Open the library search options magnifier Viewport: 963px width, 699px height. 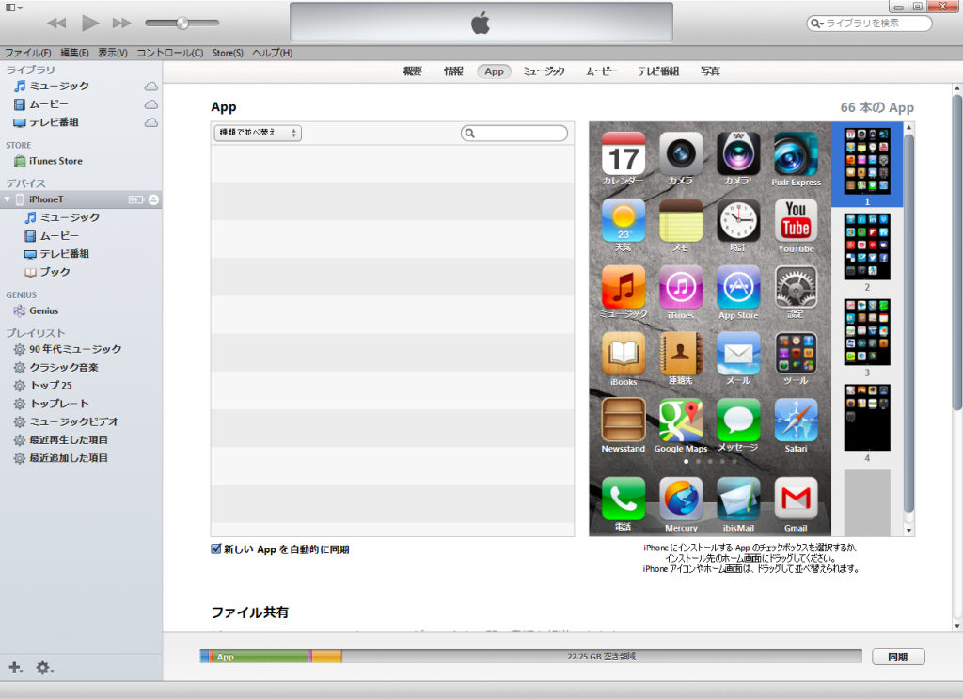pyautogui.click(x=817, y=24)
